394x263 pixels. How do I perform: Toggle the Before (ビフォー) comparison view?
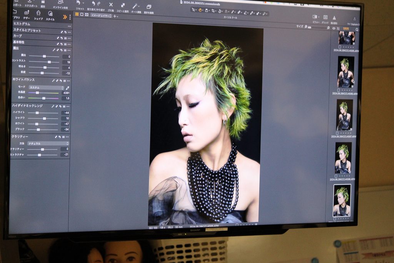click(x=315, y=17)
